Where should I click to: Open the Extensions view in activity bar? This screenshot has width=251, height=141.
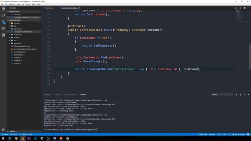click(3, 35)
